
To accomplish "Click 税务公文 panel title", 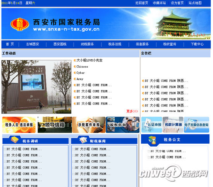I will pos(172,140).
